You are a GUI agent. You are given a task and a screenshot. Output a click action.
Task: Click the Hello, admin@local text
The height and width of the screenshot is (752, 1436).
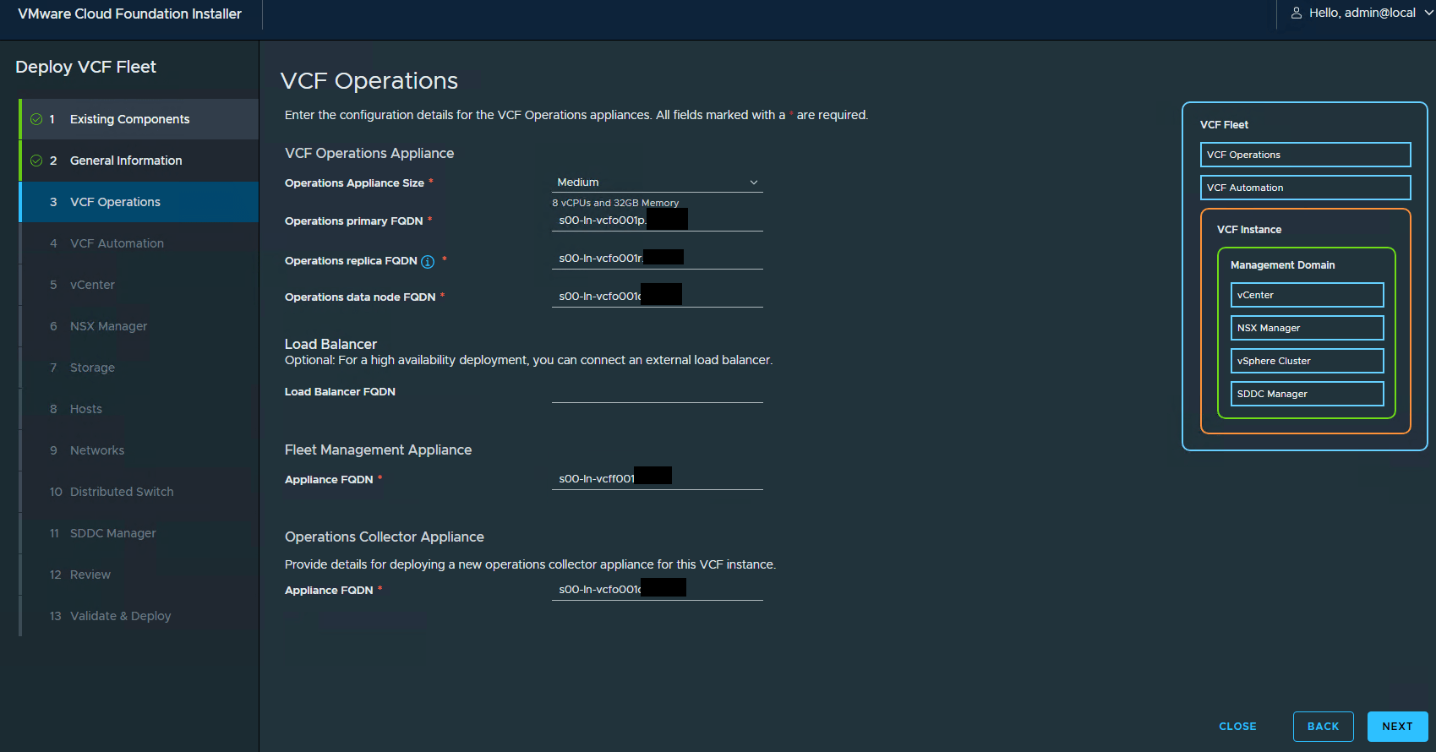(x=1362, y=13)
